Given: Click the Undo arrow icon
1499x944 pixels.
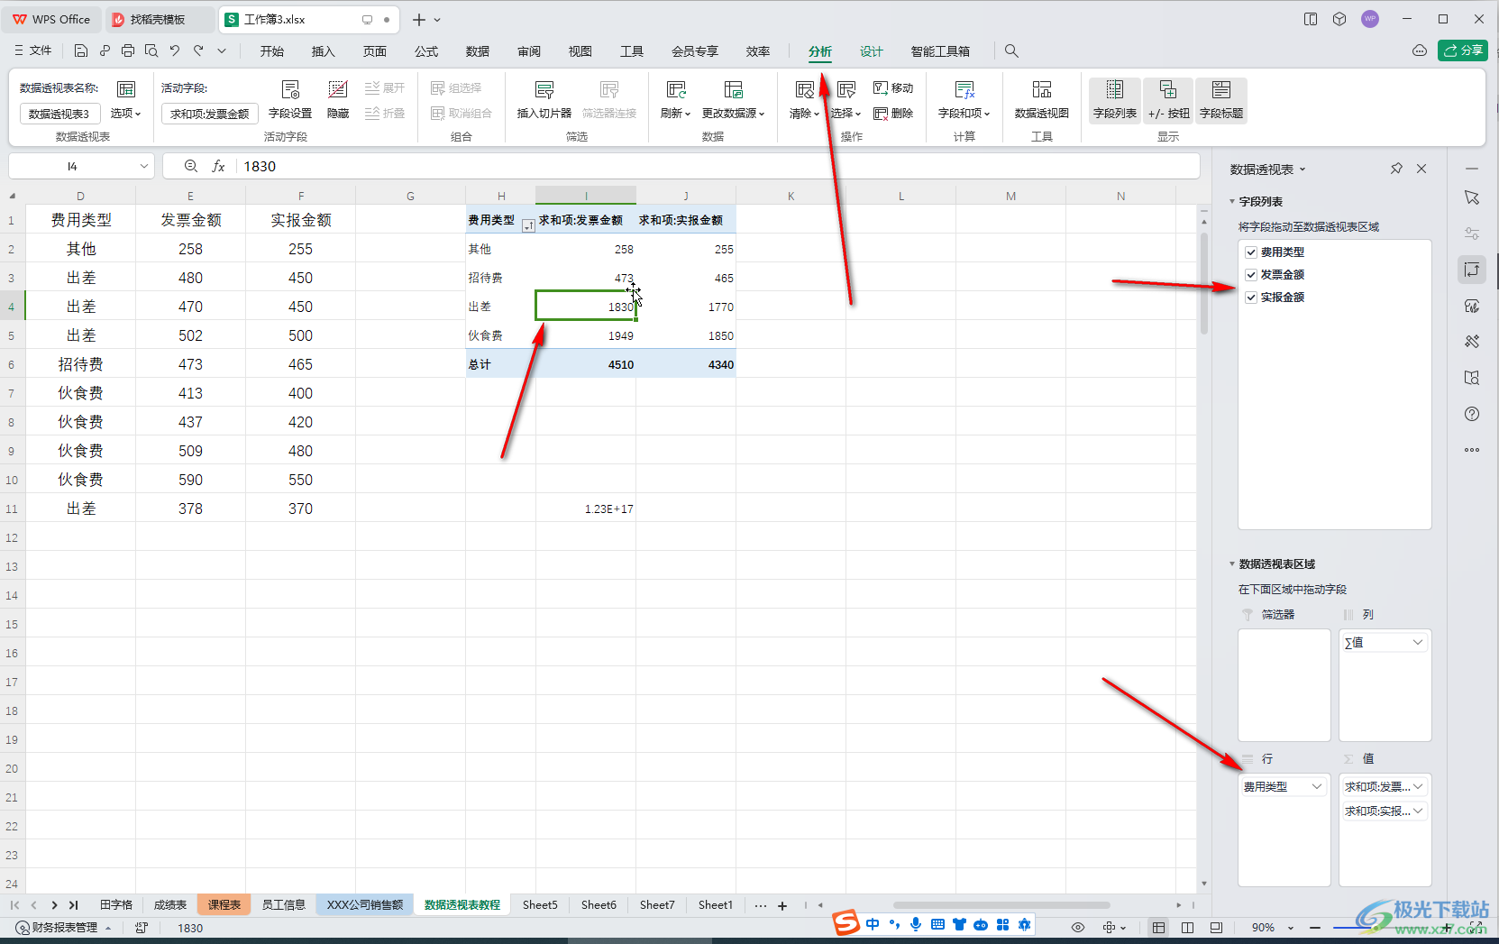Looking at the screenshot, I should click(x=175, y=51).
